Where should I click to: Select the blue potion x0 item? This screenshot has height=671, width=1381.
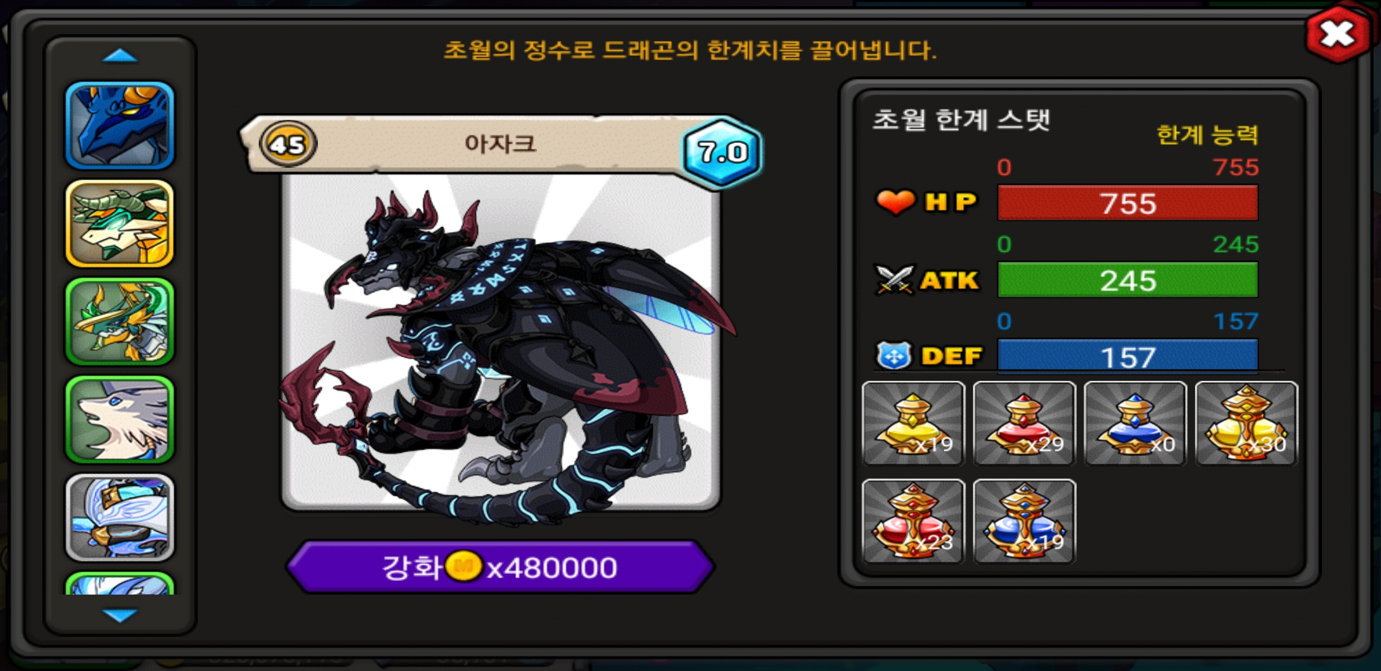(1135, 423)
